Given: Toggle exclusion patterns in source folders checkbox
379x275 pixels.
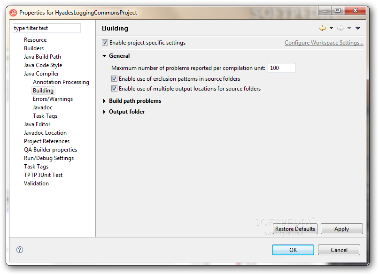Looking at the screenshot, I should [114, 79].
